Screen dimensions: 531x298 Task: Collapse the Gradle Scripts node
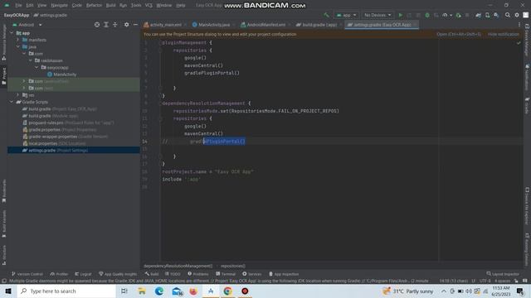click(x=12, y=102)
